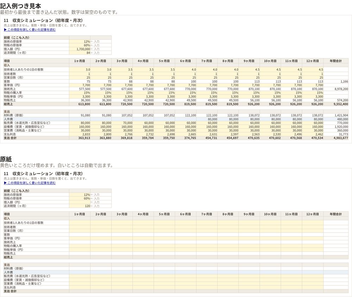Select month 1 expenses total 363,913

(80, 138)
